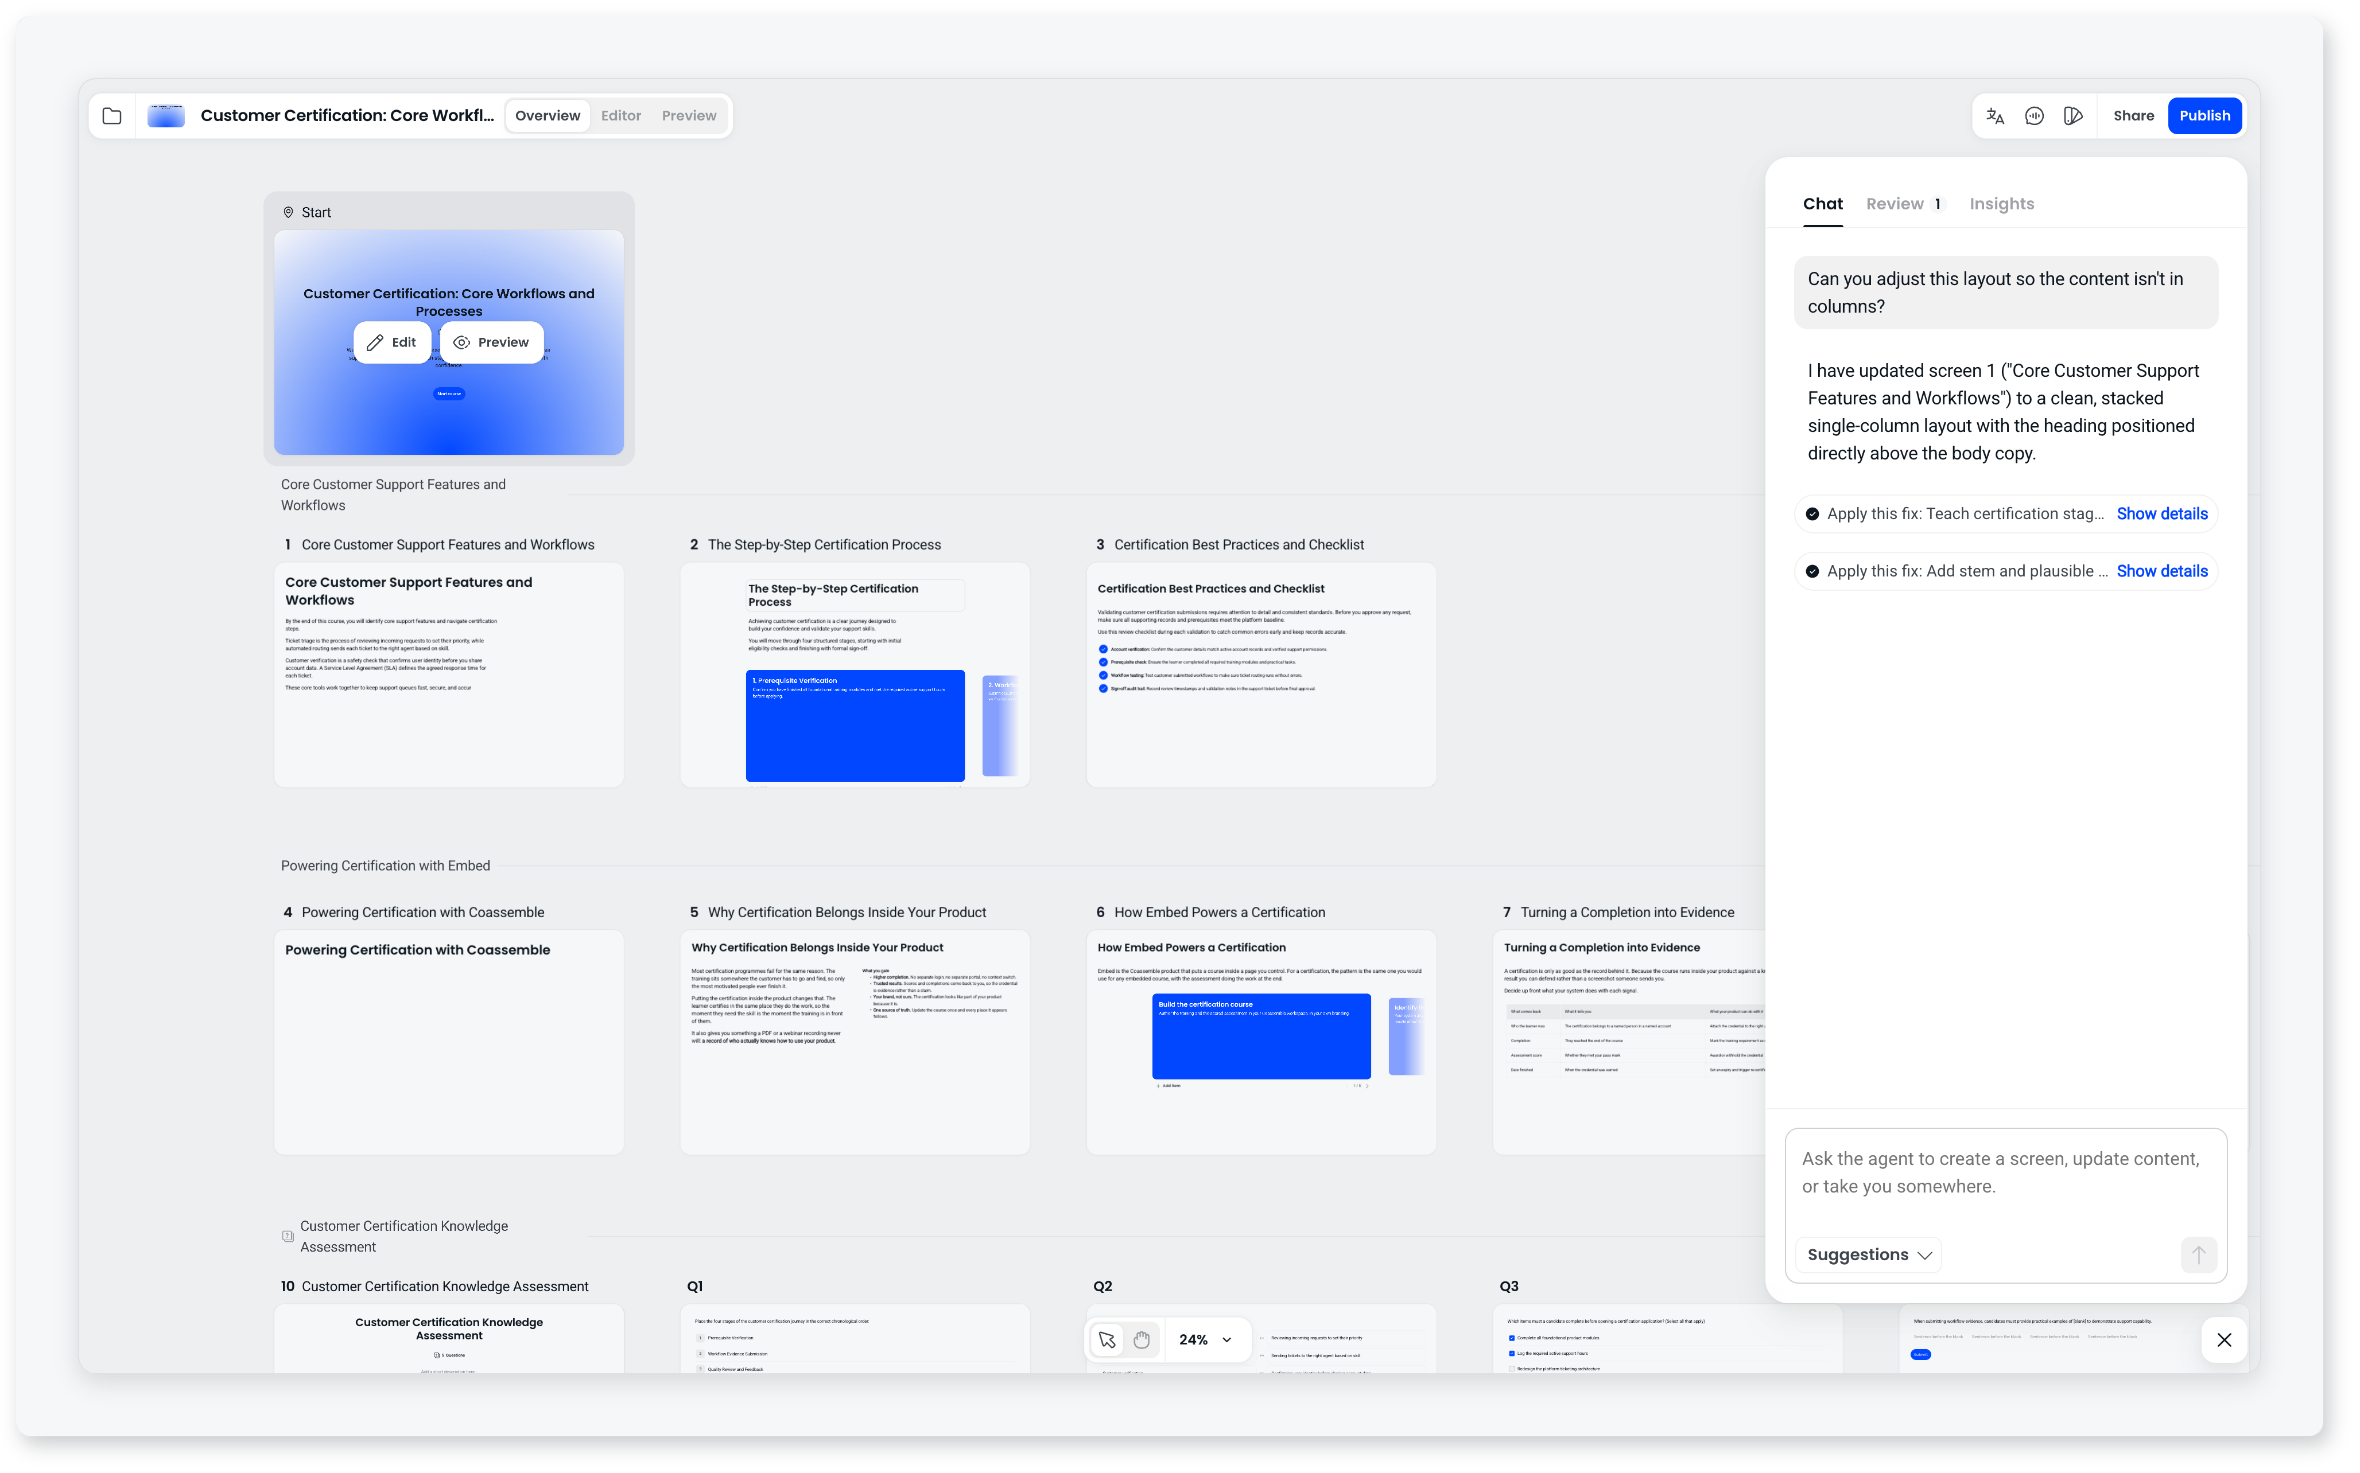This screenshot has height=1473, width=2360.
Task: Close the chat panel with X
Action: point(2223,1339)
